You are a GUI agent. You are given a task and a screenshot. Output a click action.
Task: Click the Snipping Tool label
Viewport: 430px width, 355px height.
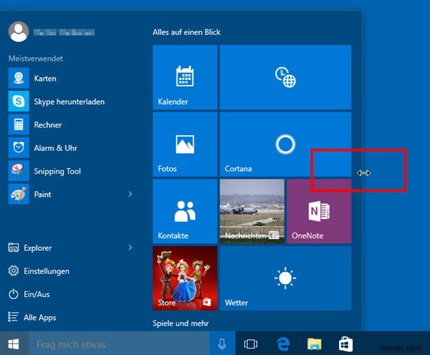point(57,172)
